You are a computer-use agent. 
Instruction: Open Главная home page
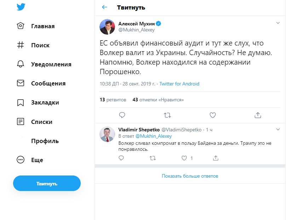pyautogui.click(x=36, y=26)
